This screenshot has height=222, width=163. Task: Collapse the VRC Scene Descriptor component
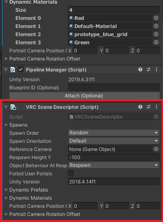[6, 107]
